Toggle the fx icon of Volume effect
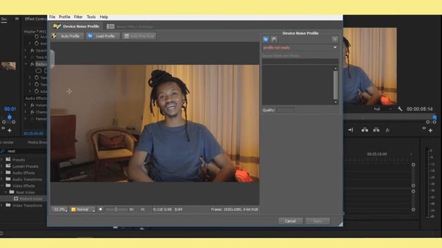This screenshot has width=442, height=248. point(32,105)
